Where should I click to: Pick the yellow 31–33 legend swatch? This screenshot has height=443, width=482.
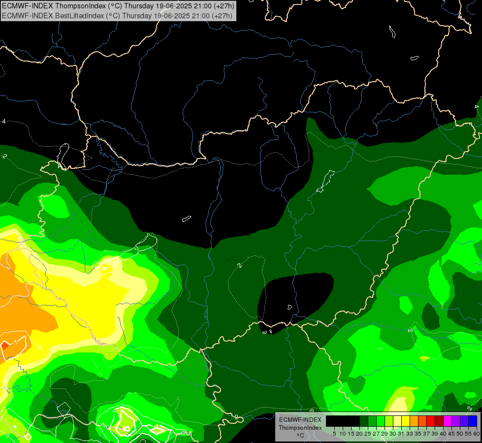(x=406, y=421)
